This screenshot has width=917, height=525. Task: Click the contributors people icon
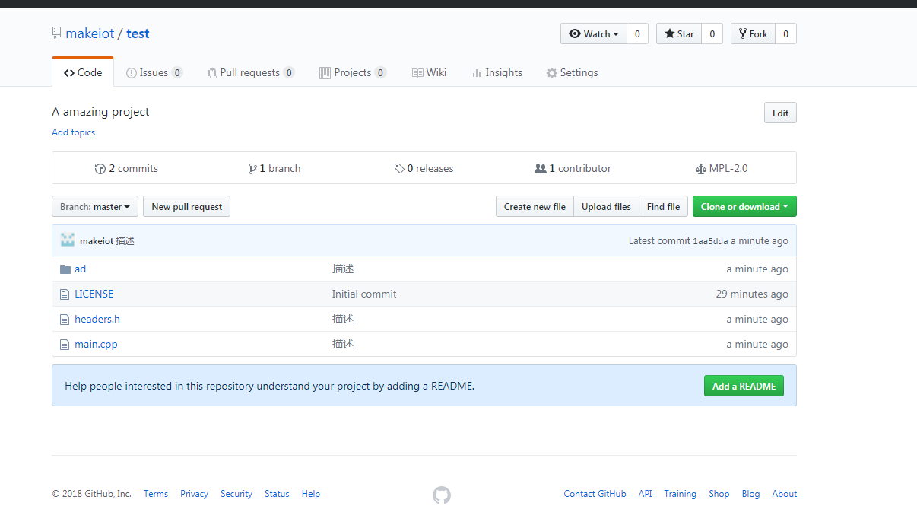tap(540, 169)
